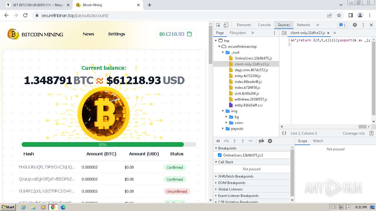Show more navigator tabs next to Filesystem
This screenshot has height=211, width=376.
[x=253, y=33]
